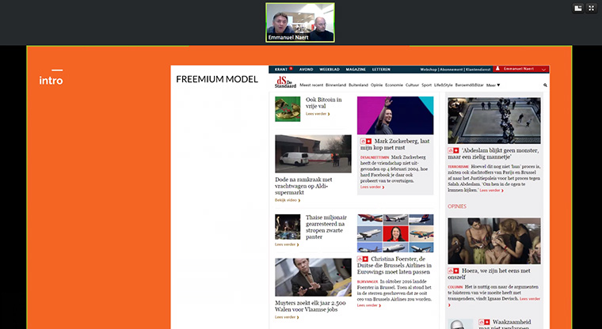The width and height of the screenshot is (602, 329).
Task: Expand the Meer navigation dropdown
Action: 493,85
